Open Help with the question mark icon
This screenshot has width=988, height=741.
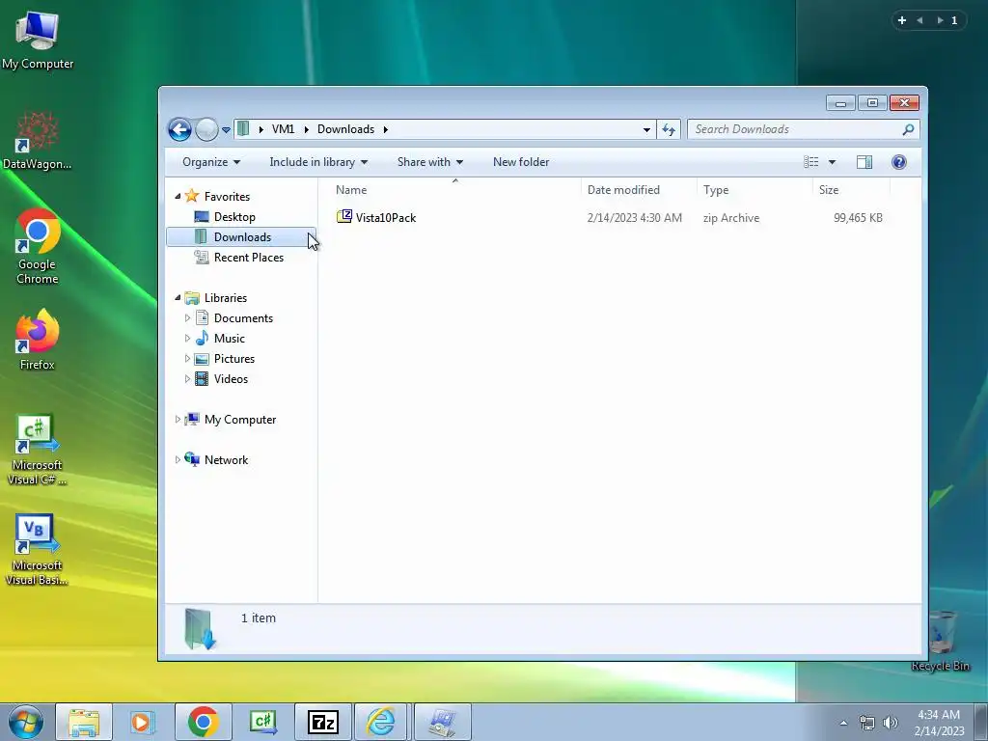(x=898, y=162)
